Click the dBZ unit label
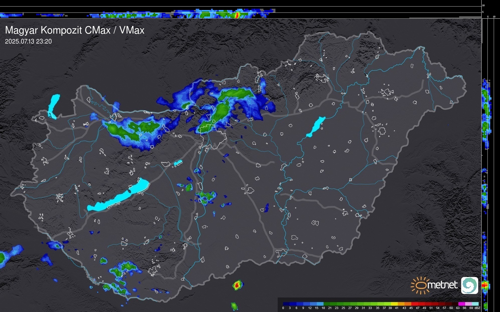Viewport: 500px width, 312px height. (477, 308)
